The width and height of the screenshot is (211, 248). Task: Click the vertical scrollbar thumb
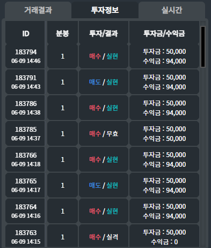203,47
